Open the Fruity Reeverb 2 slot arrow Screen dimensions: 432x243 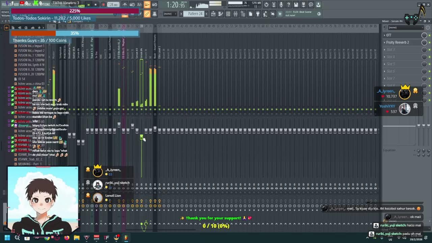(384, 43)
